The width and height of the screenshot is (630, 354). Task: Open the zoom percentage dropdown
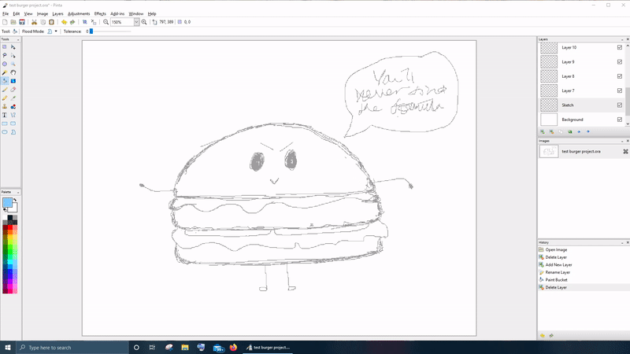coord(136,23)
